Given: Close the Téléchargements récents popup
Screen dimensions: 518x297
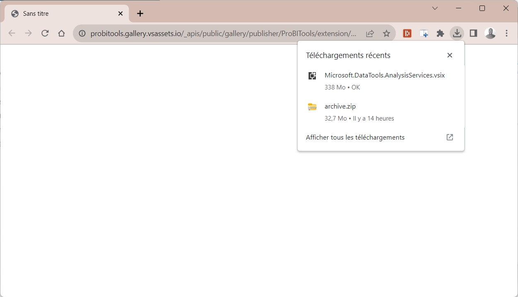Looking at the screenshot, I should [x=450, y=55].
